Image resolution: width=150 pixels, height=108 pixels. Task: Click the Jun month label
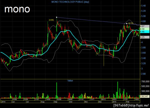13,102
